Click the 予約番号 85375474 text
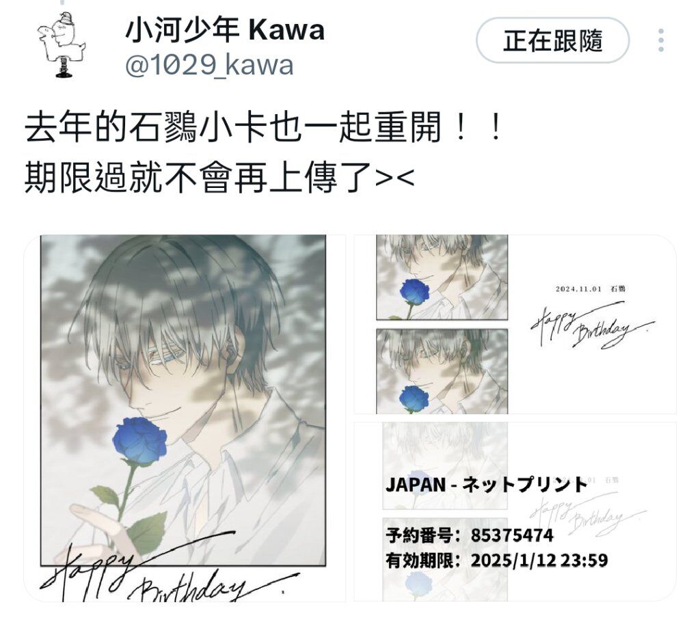The width and height of the screenshot is (700, 620). pos(470,535)
